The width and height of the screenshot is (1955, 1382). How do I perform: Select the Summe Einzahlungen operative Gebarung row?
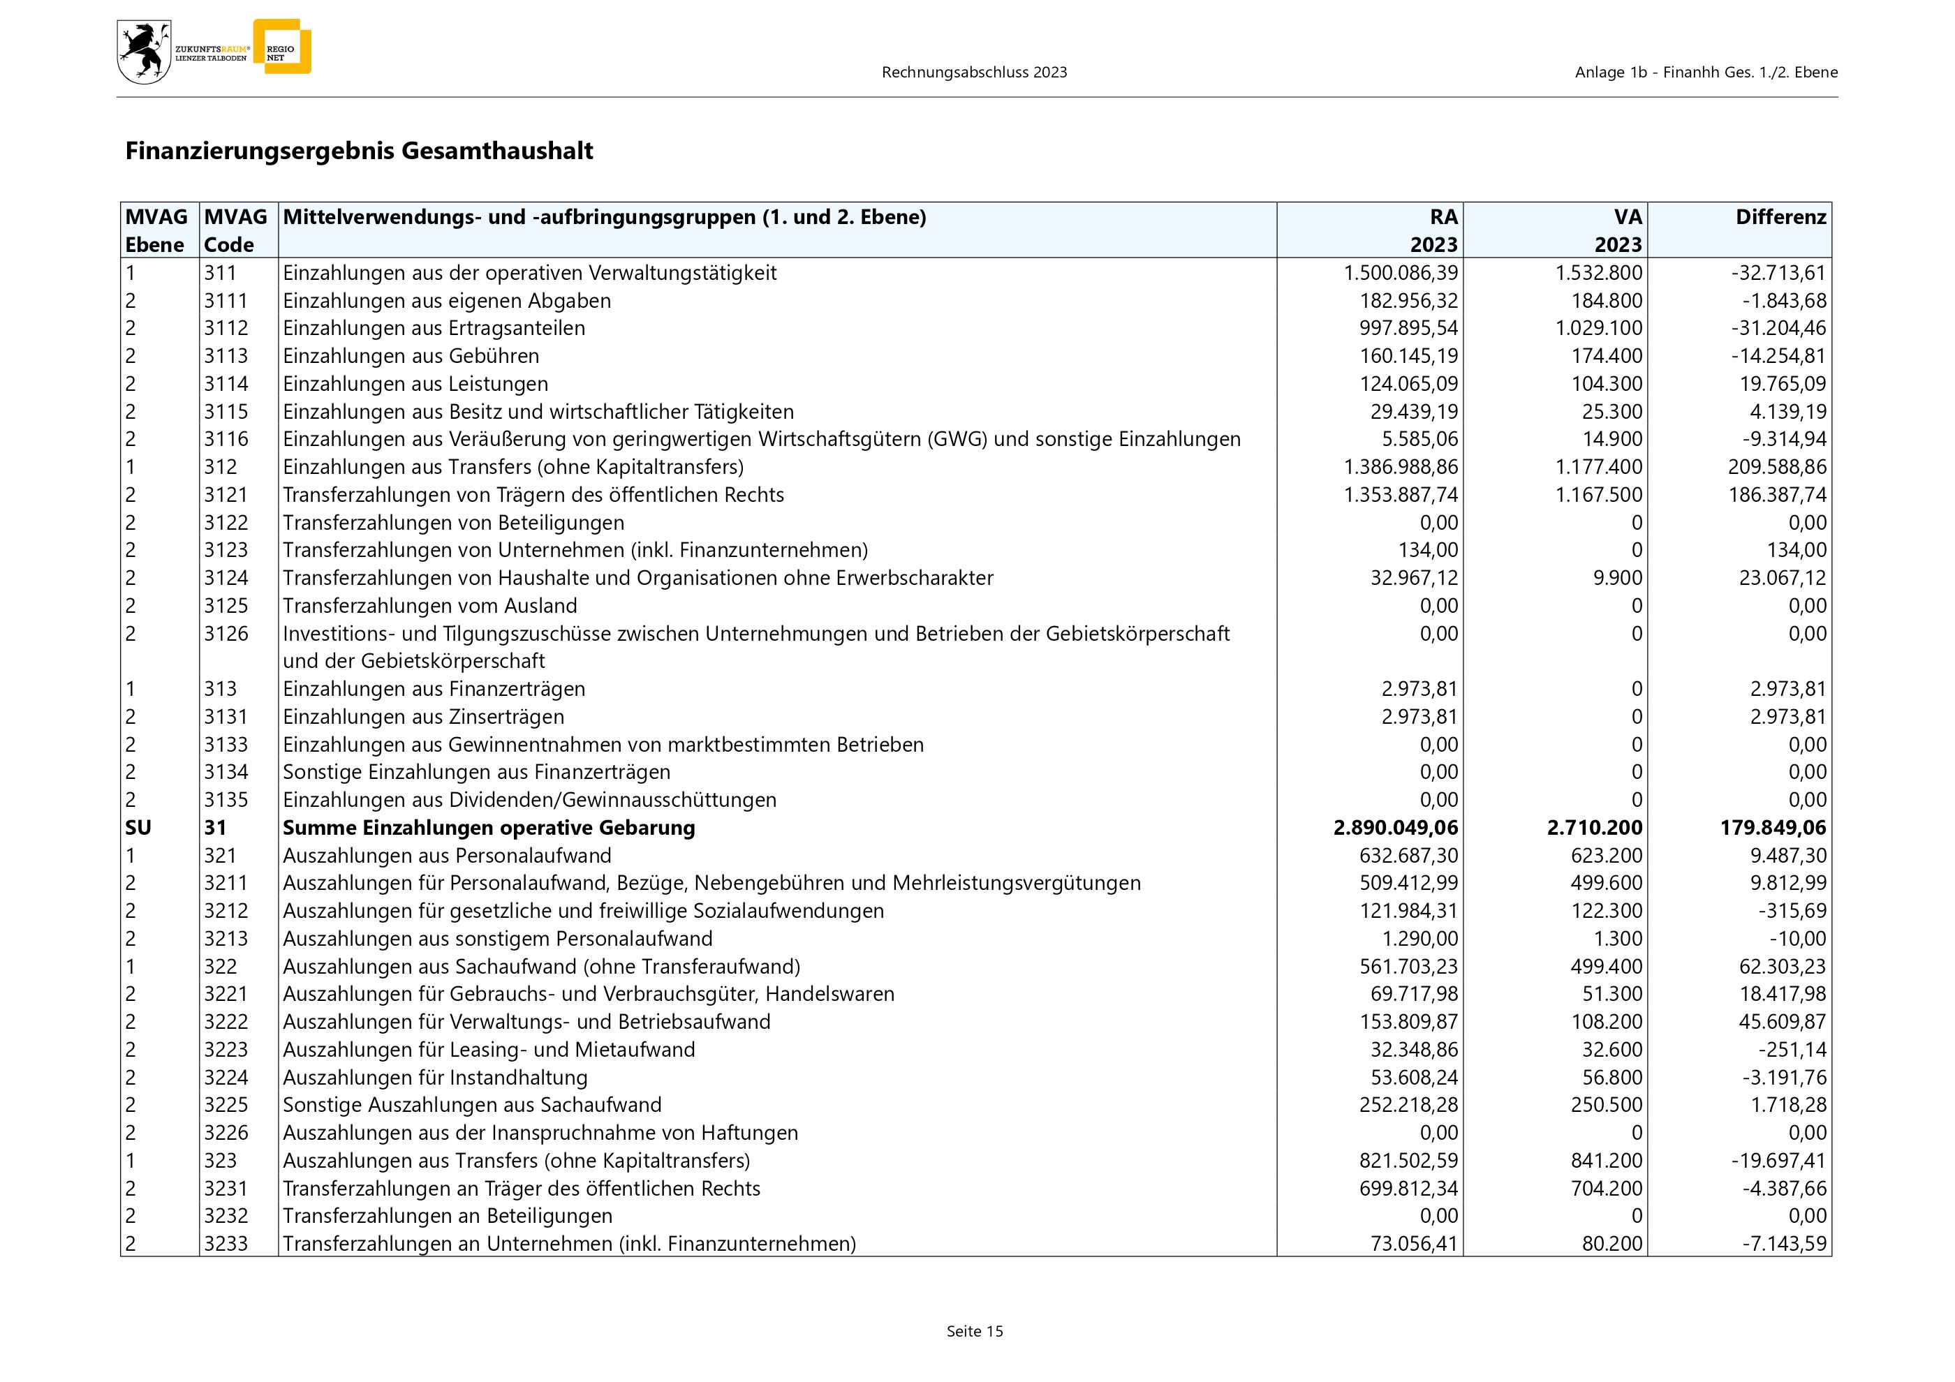pos(488,828)
